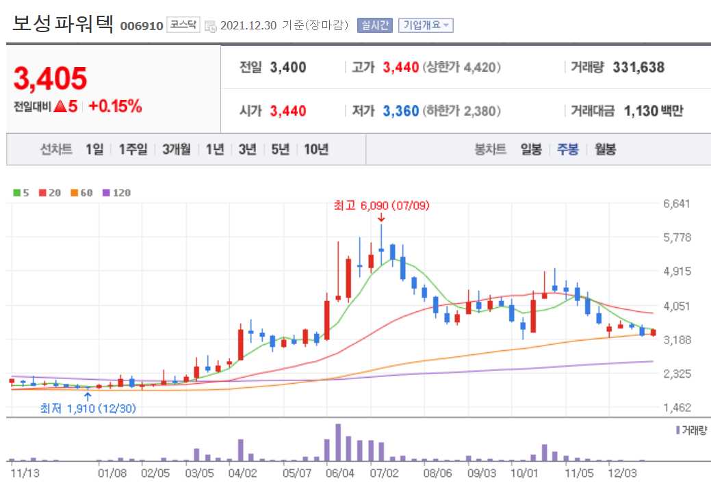Click the 최저 1,910 (12/30) marker
711x483 pixels.
88,408
